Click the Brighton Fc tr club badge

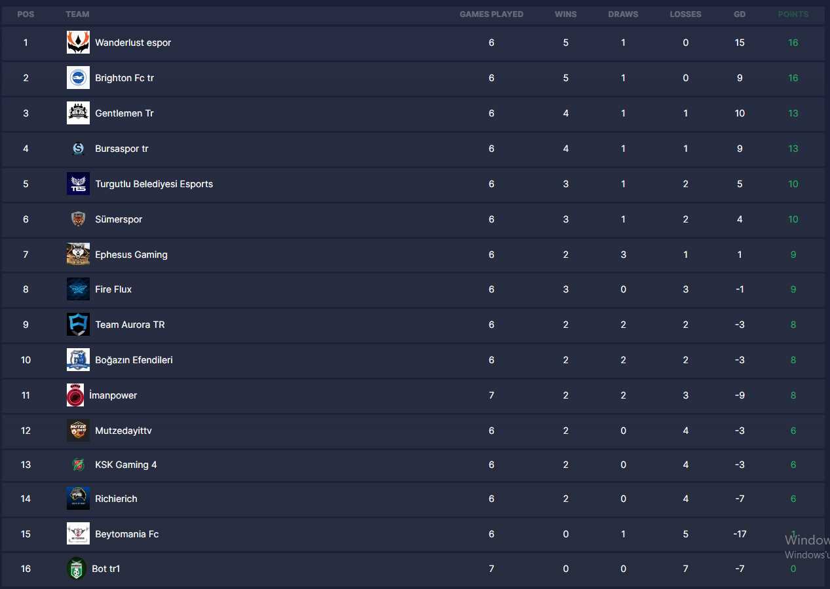point(78,78)
